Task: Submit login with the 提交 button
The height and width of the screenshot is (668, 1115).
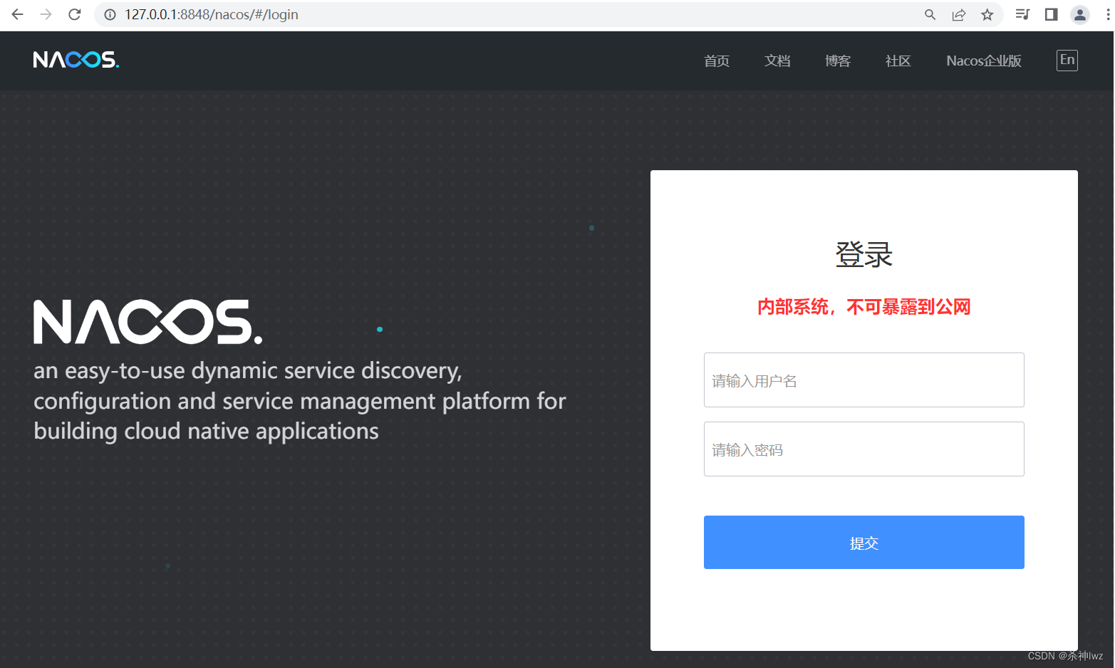Action: (864, 542)
